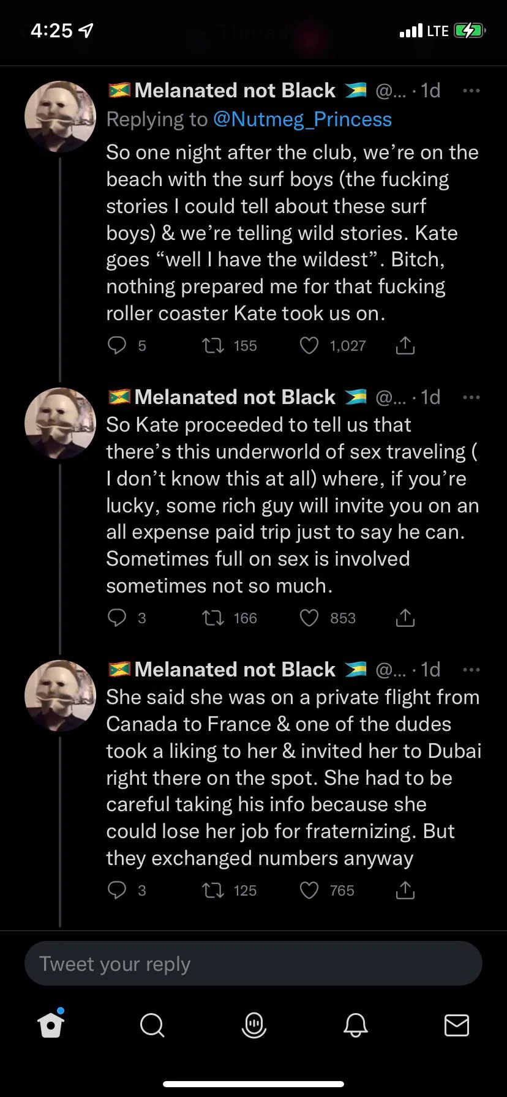Image resolution: width=507 pixels, height=1097 pixels.
Task: Like the tweet with 853 likes
Action: click(309, 618)
